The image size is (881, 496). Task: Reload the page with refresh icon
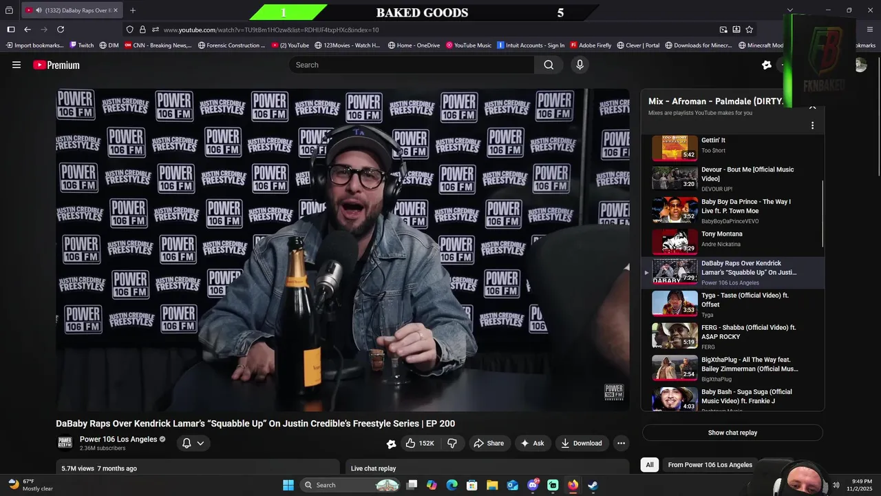(x=61, y=30)
